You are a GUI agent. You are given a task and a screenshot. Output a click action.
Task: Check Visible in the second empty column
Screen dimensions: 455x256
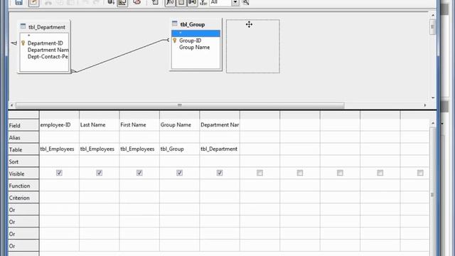click(300, 173)
